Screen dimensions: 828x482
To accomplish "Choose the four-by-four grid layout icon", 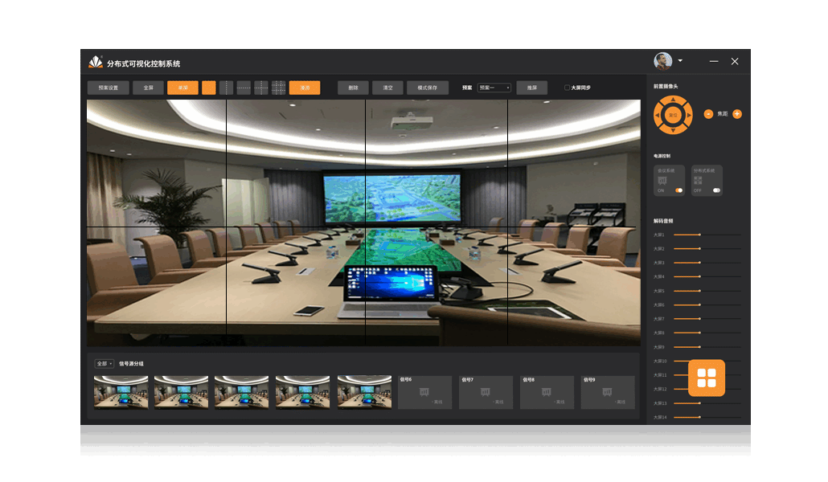I will pos(279,88).
